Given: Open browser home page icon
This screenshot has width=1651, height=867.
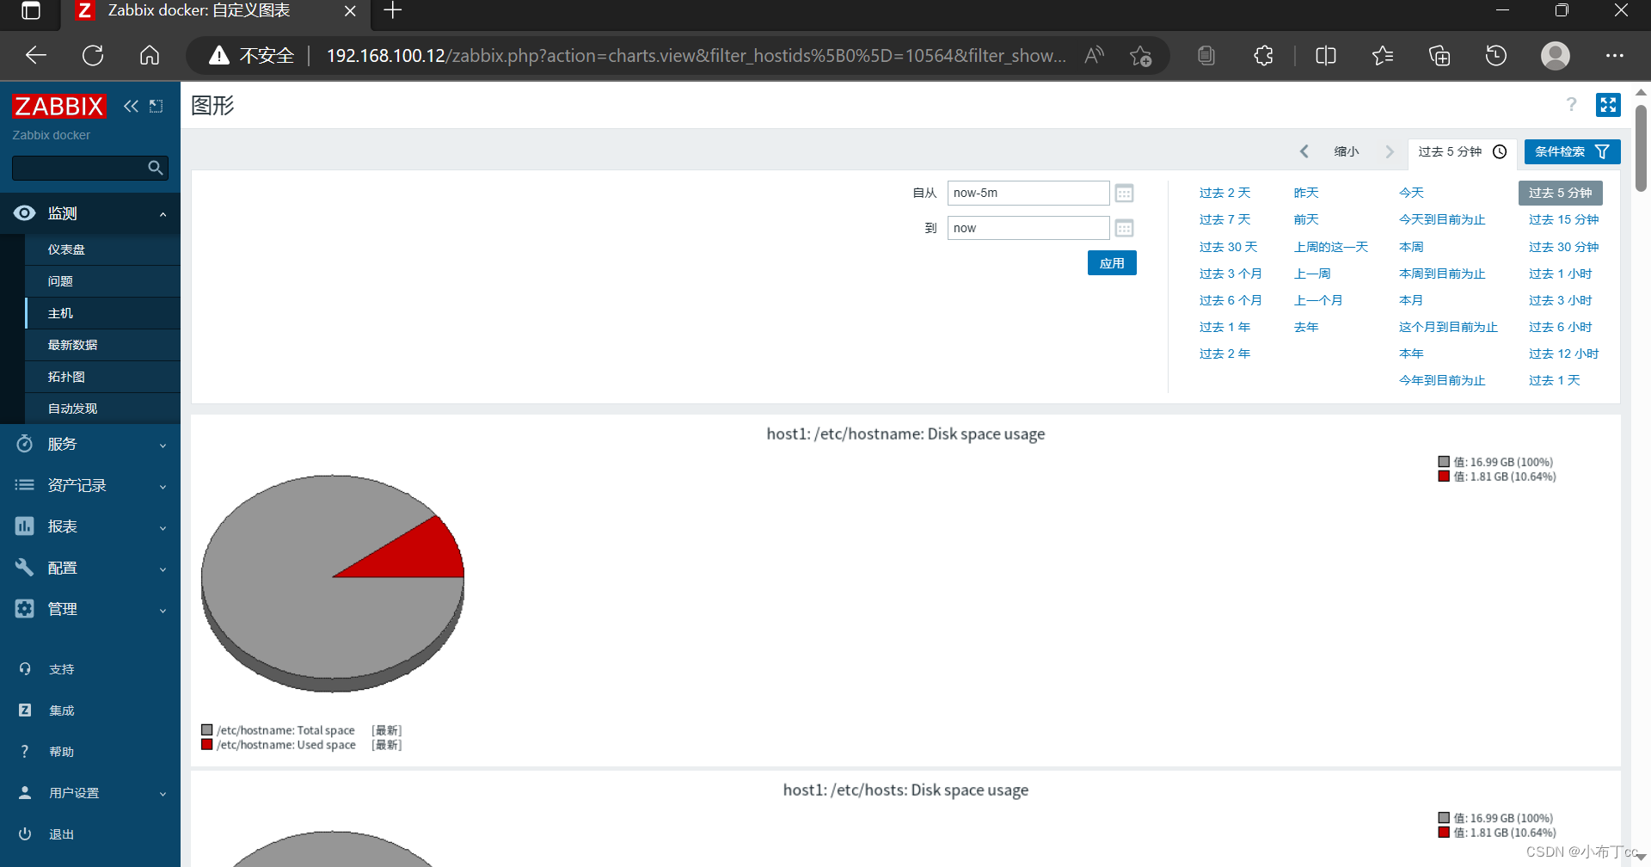Looking at the screenshot, I should tap(150, 56).
